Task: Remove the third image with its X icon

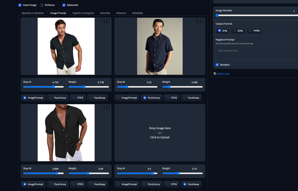Action: click(x=108, y=108)
